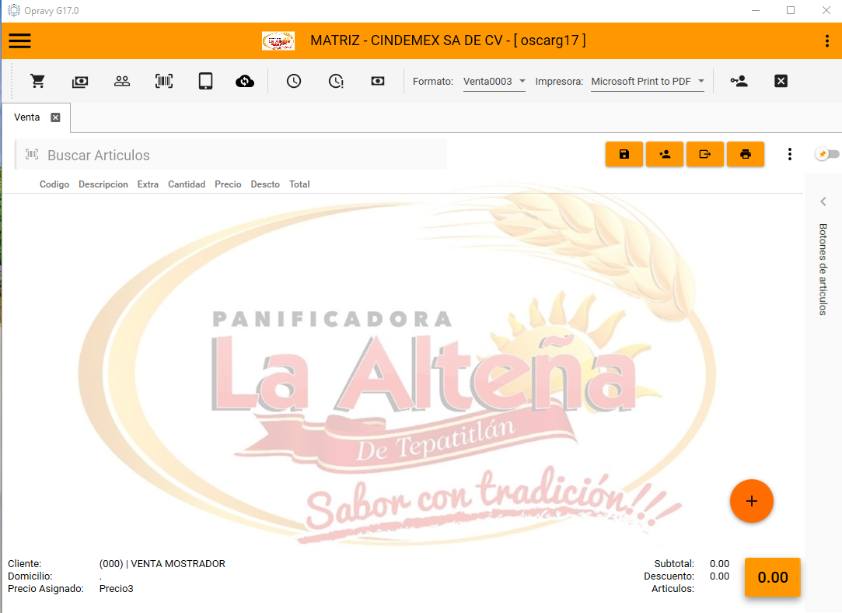Click the tablet device toolbar icon
This screenshot has height=613, width=842.
[x=206, y=81]
